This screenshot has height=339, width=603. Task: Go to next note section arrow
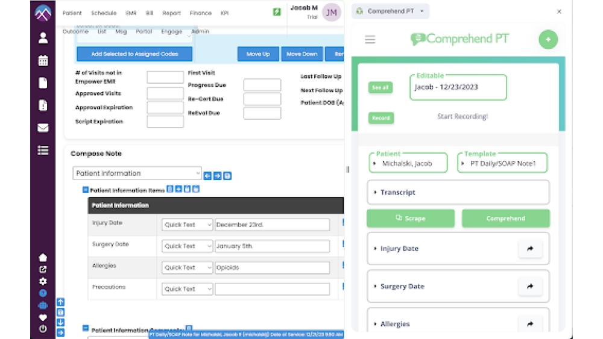[x=217, y=176]
